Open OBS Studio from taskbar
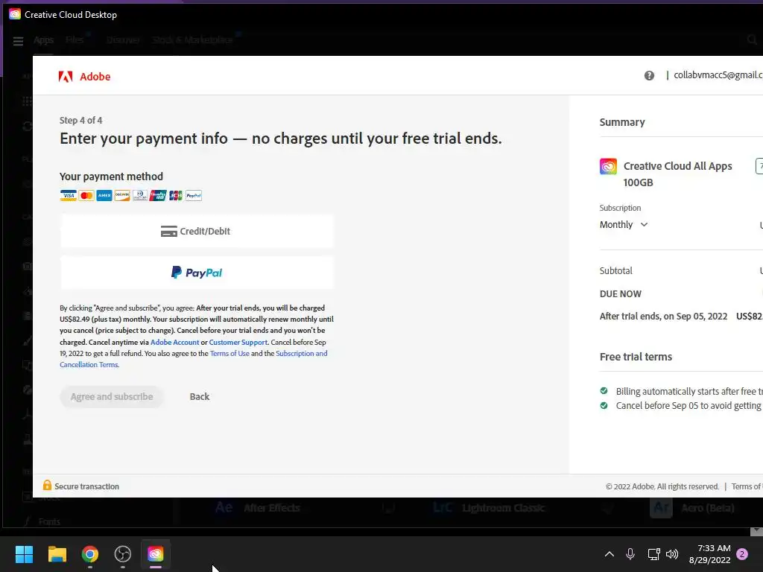The width and height of the screenshot is (763, 572). click(123, 554)
